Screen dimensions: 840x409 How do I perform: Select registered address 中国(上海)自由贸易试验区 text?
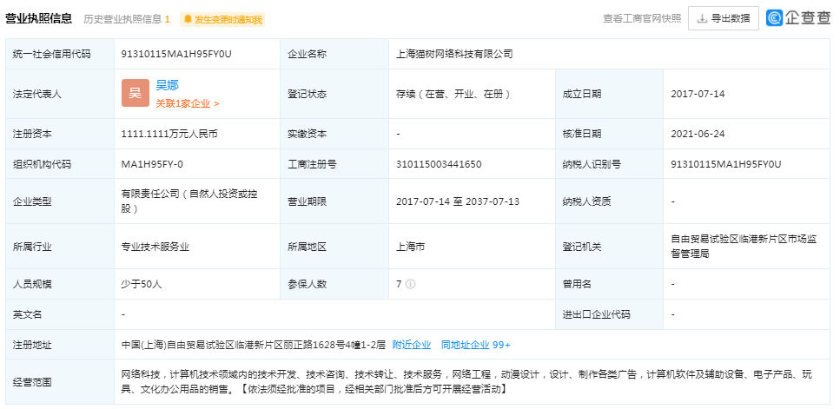click(x=254, y=345)
